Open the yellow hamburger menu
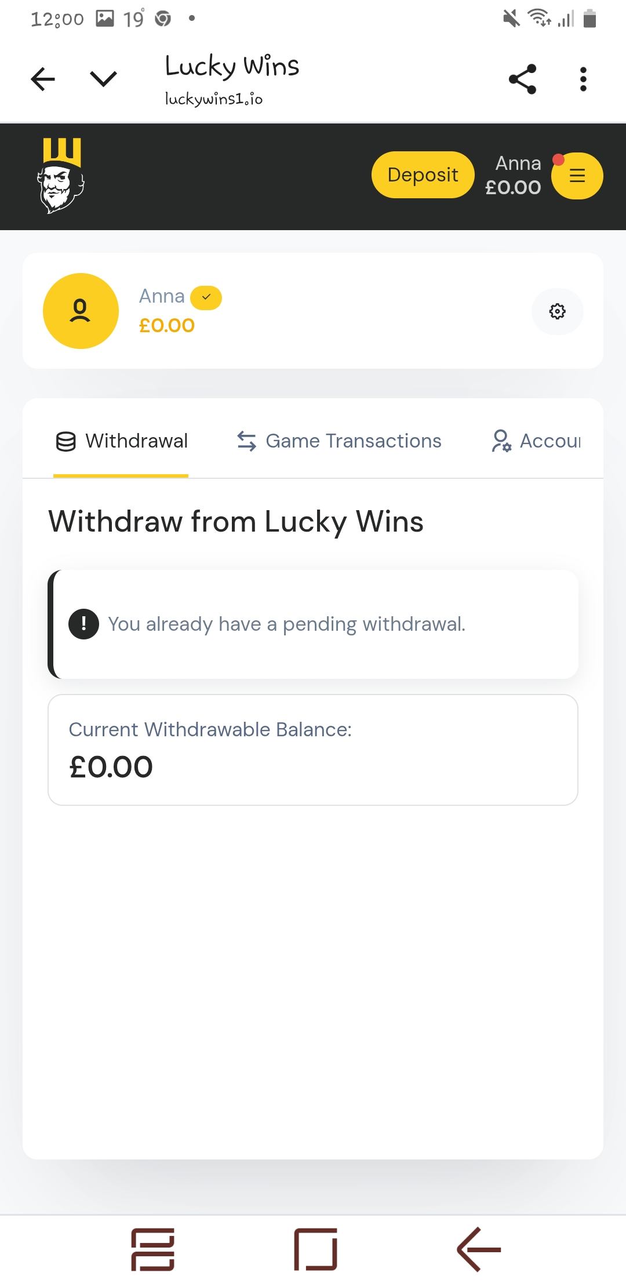This screenshot has width=626, height=1287. click(x=577, y=176)
